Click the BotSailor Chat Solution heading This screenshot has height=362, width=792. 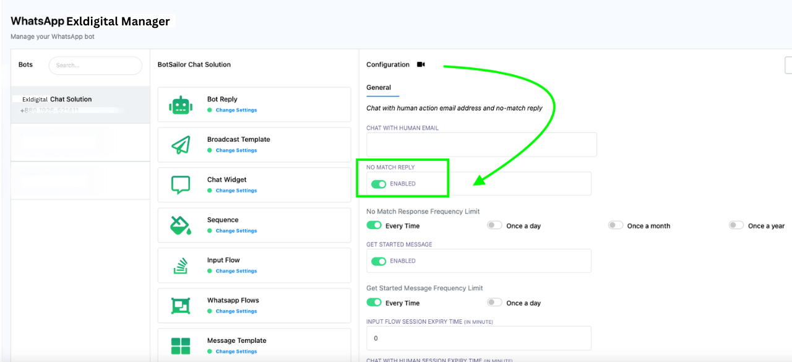(x=194, y=64)
